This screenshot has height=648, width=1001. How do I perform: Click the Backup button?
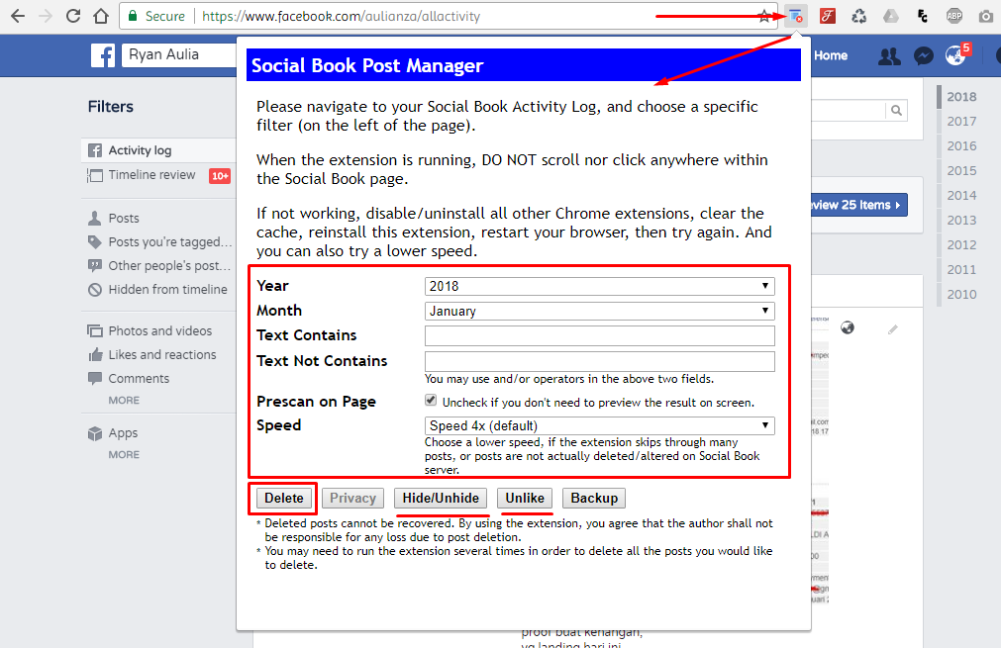click(x=594, y=498)
